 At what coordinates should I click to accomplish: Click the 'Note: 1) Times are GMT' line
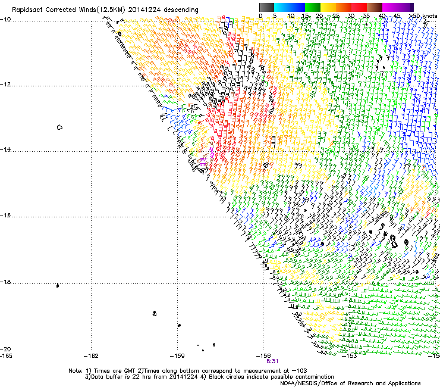[x=188, y=371]
